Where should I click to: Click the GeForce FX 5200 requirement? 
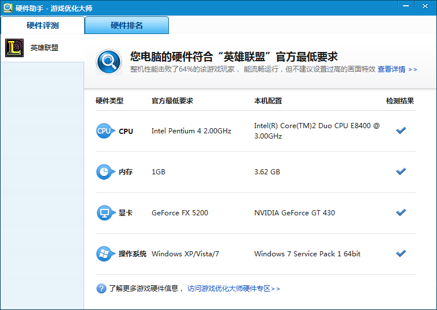tap(180, 212)
